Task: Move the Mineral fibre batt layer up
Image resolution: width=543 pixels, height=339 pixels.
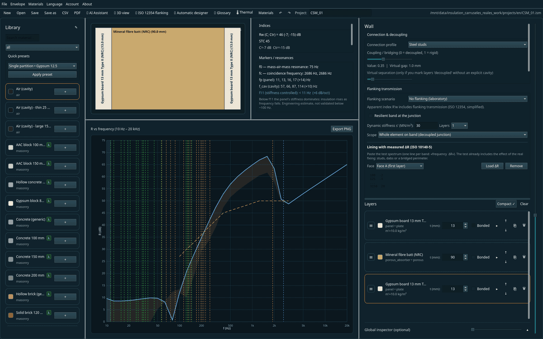Action: point(505,253)
